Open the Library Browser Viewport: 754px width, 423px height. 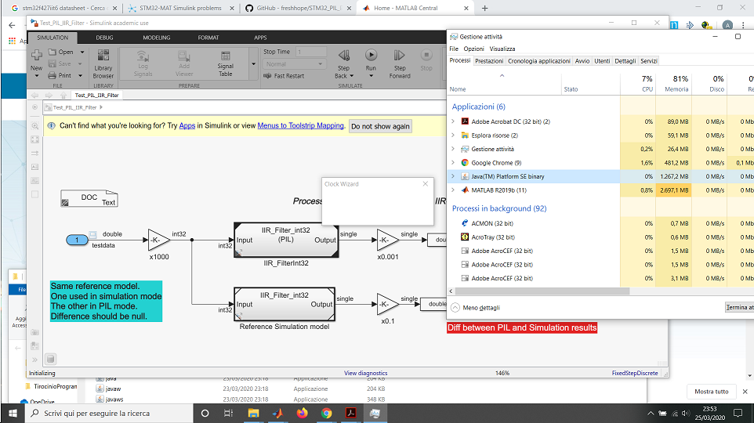pos(103,64)
